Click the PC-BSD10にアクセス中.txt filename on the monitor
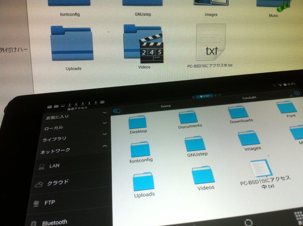This screenshot has width=303, height=226. pos(210,66)
